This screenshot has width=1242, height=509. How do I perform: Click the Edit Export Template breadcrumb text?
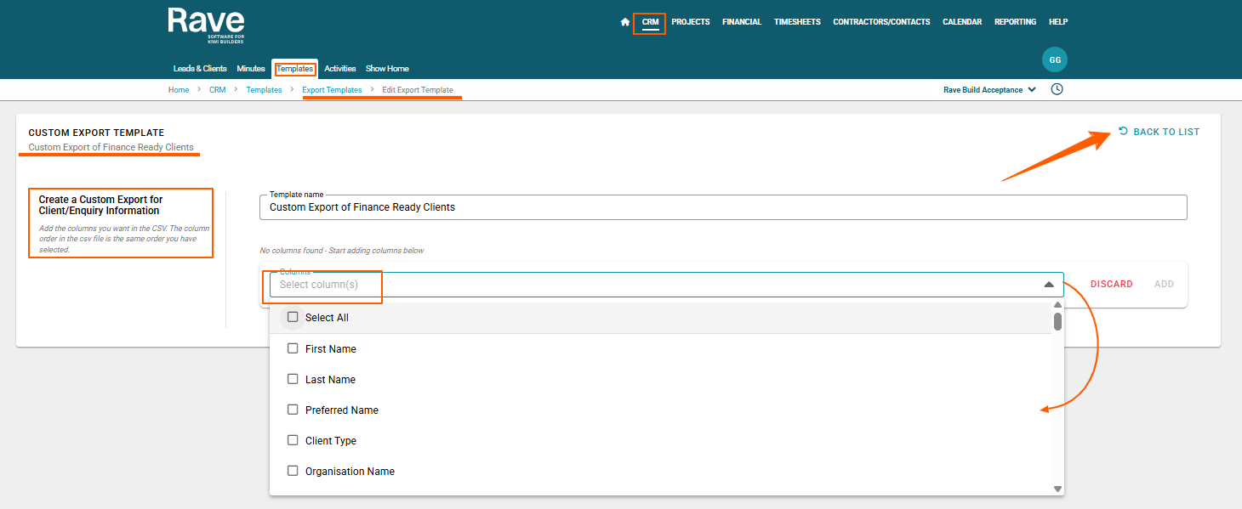pos(418,90)
